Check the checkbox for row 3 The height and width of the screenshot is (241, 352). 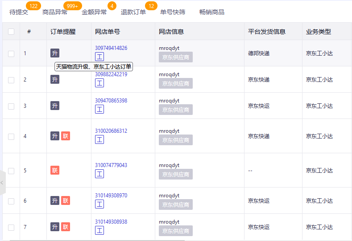(x=11, y=106)
